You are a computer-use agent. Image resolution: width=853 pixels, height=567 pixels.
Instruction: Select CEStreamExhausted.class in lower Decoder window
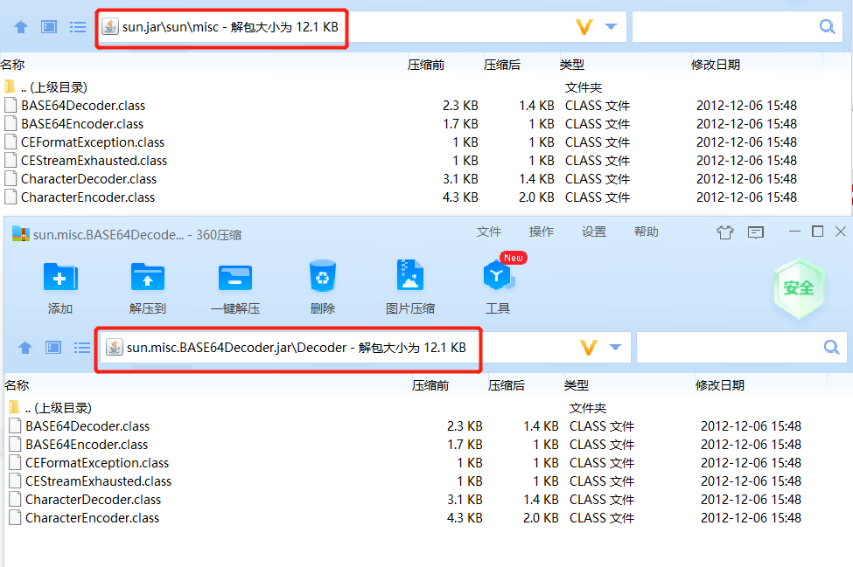[98, 481]
